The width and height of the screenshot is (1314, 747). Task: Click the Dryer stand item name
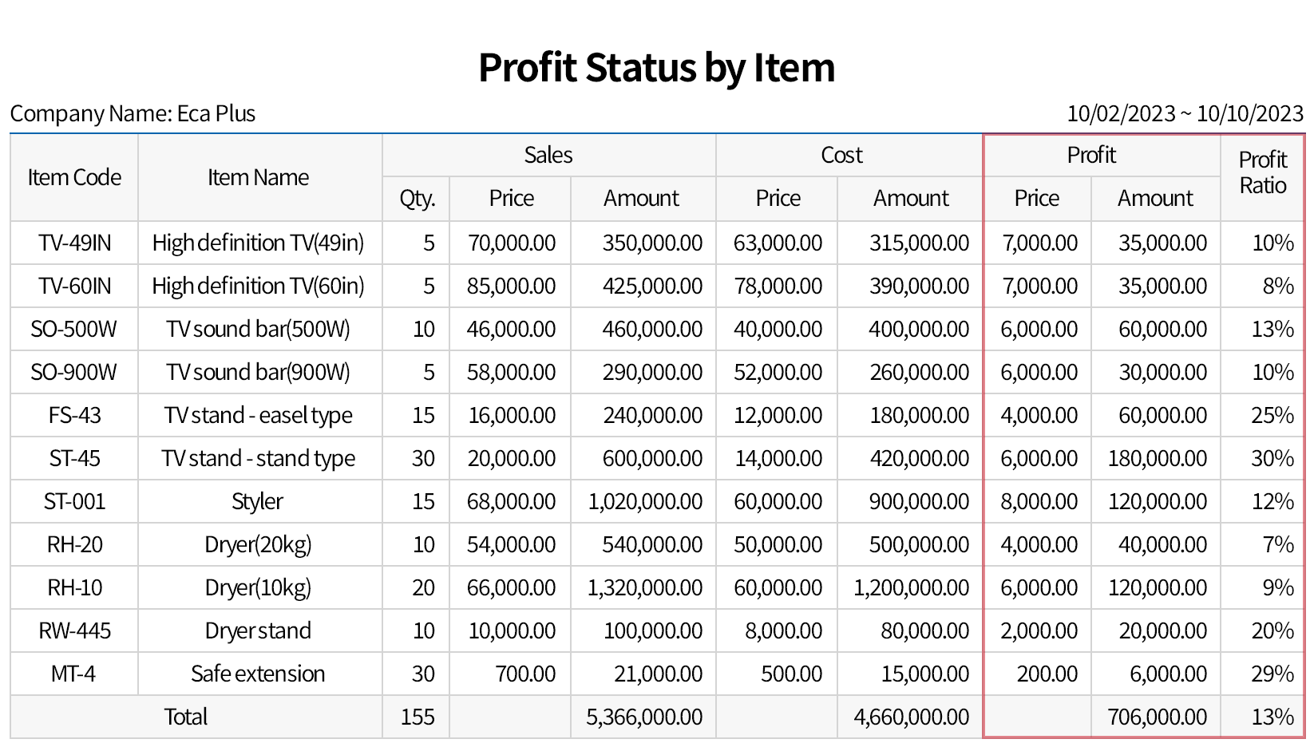click(x=258, y=630)
